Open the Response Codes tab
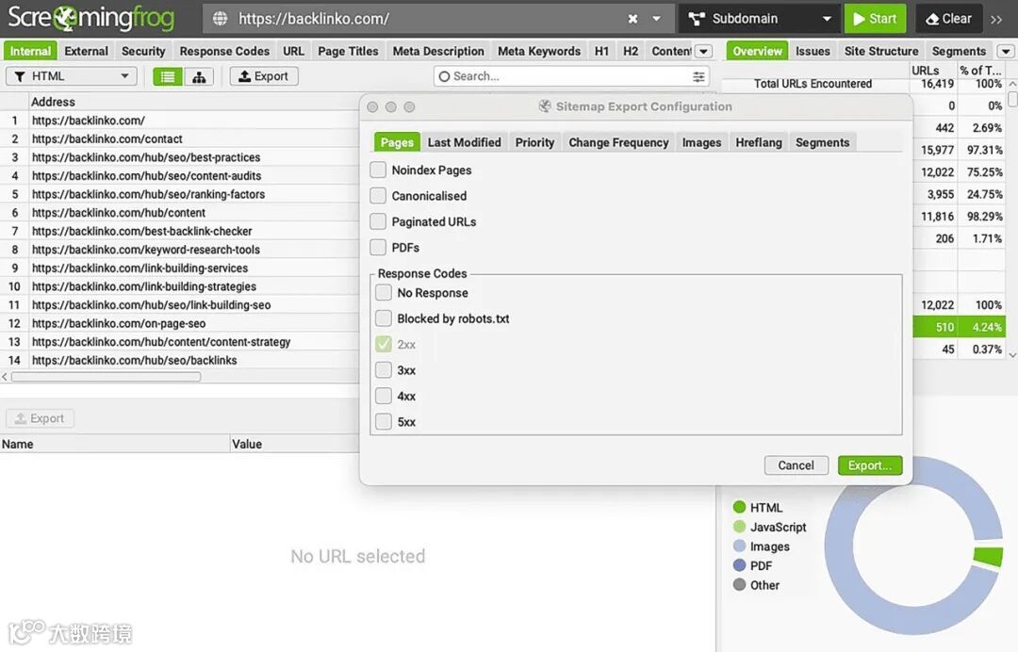 (224, 51)
